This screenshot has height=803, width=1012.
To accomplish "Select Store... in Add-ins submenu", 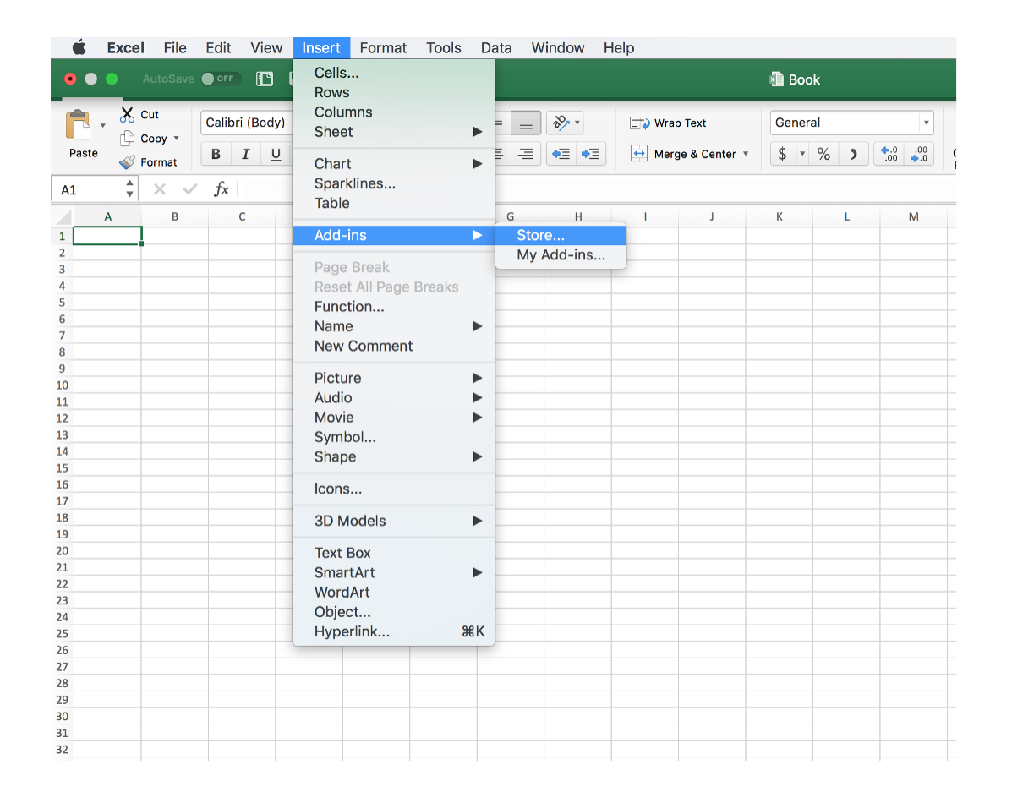I will (561, 236).
